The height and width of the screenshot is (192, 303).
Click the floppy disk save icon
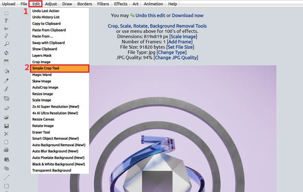[x=6, y=126]
